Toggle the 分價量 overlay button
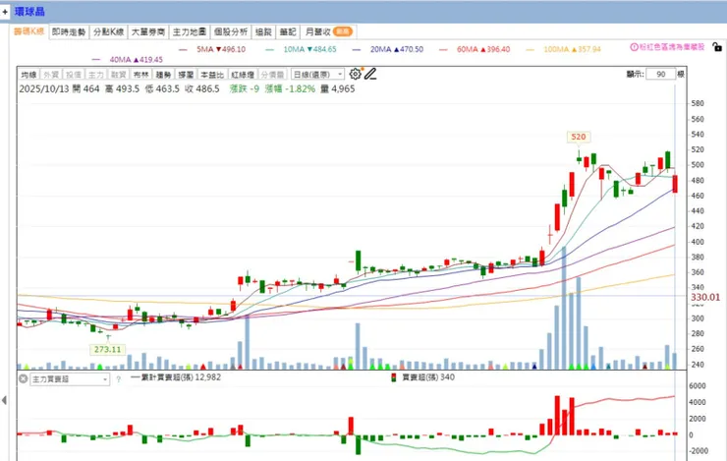Image resolution: width=727 pixels, height=461 pixels. pos(273,74)
